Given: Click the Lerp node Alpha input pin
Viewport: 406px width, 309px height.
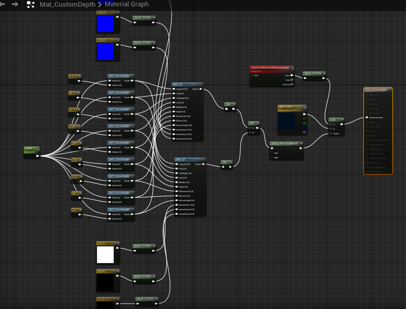Looking at the screenshot, I should (331, 133).
